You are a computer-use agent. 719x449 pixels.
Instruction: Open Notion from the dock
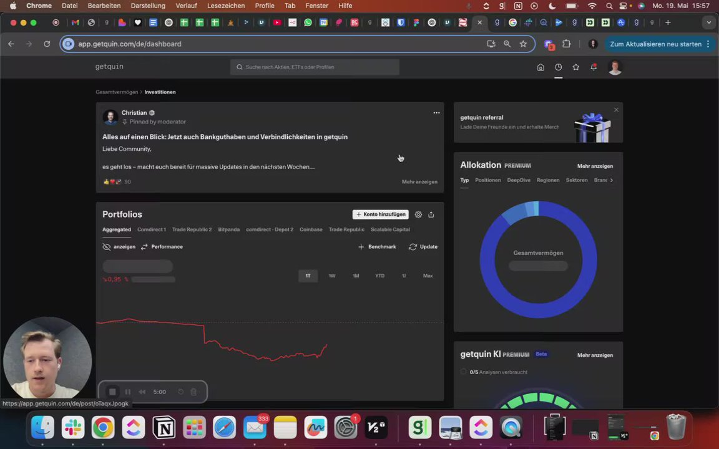pyautogui.click(x=164, y=427)
